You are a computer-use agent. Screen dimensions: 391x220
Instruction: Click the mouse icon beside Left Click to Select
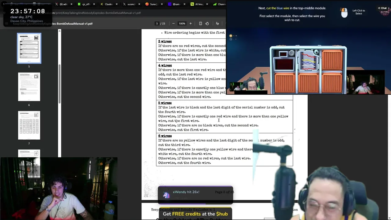click(x=344, y=13)
